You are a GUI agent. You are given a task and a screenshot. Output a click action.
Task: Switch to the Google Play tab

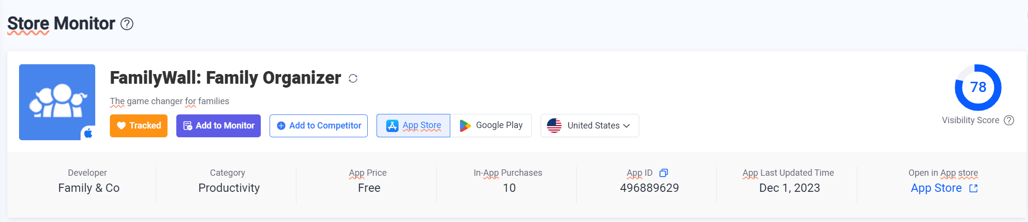[x=491, y=126]
